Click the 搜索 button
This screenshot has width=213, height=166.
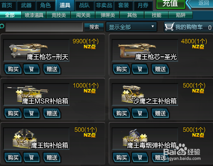pos(94,27)
